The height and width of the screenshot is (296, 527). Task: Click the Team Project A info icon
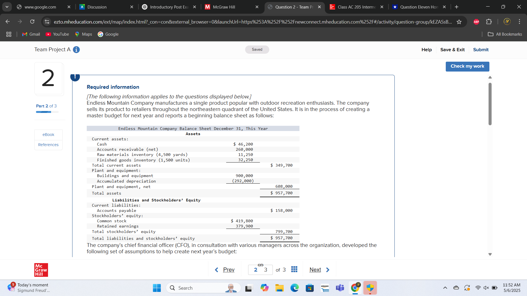click(76, 50)
